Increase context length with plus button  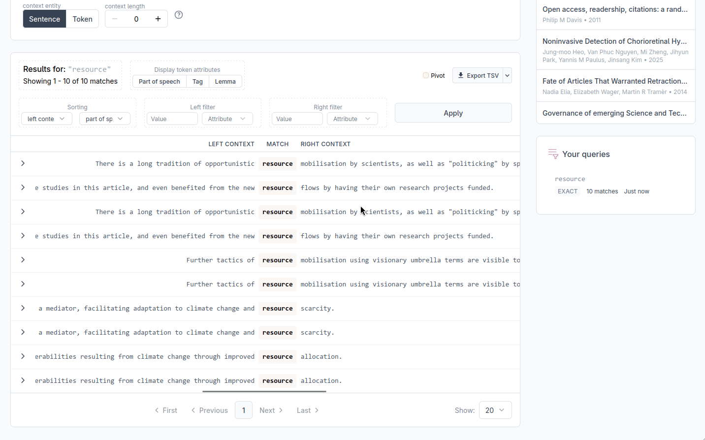pos(158,19)
